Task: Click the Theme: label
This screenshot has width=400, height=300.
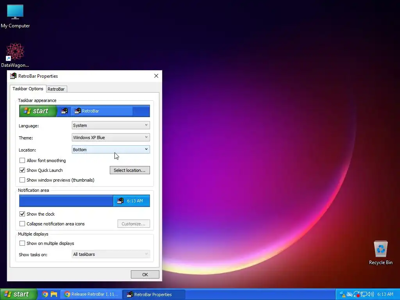Action: [26, 138]
